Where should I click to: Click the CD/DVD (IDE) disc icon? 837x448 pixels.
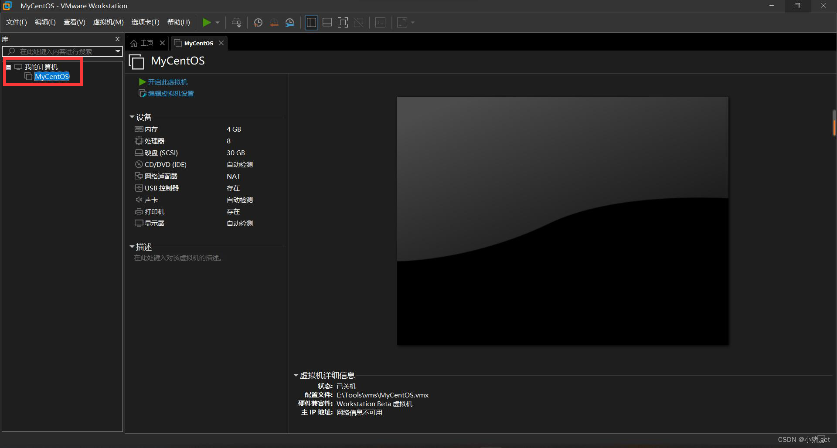139,164
